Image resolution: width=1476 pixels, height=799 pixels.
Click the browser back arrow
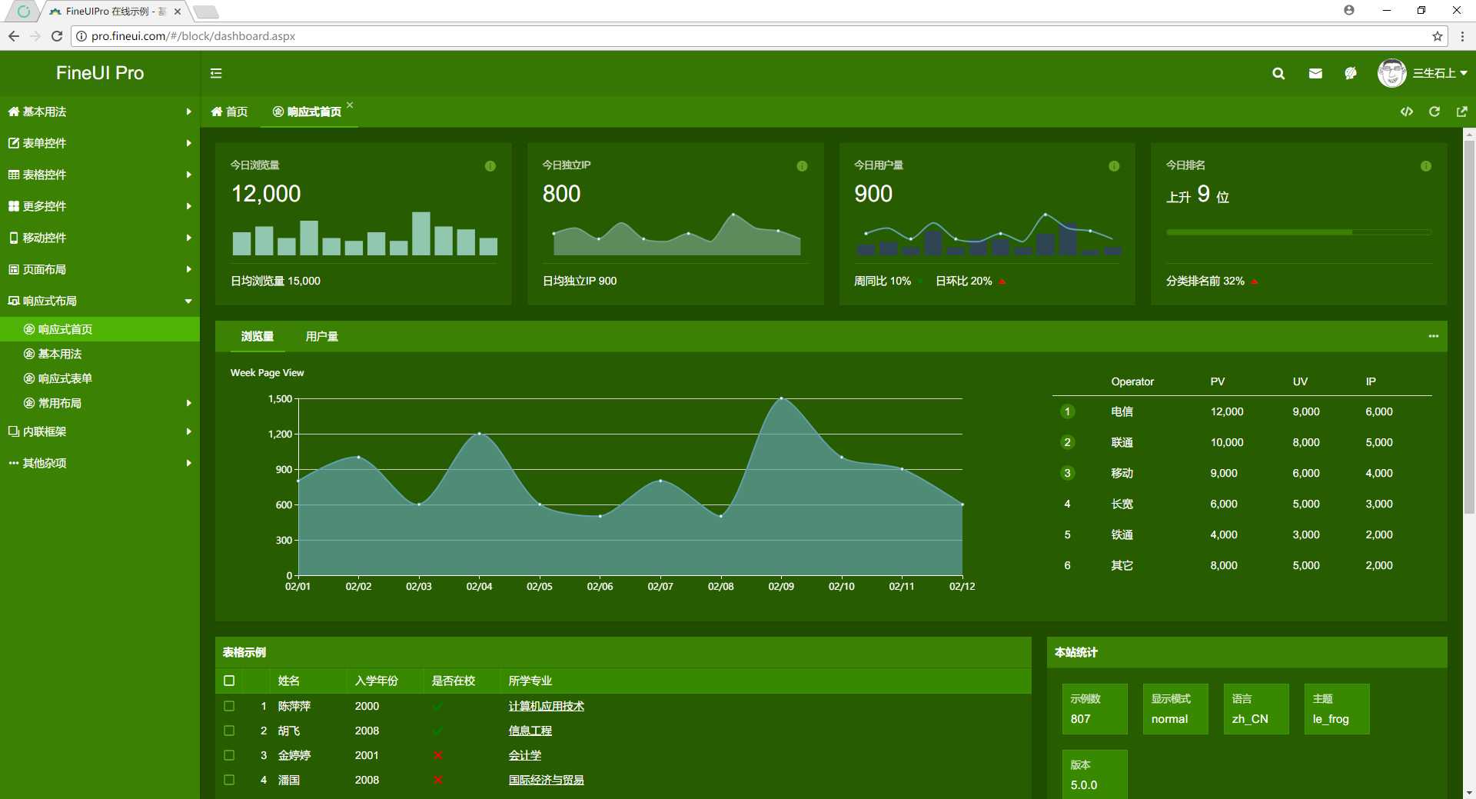tap(13, 36)
